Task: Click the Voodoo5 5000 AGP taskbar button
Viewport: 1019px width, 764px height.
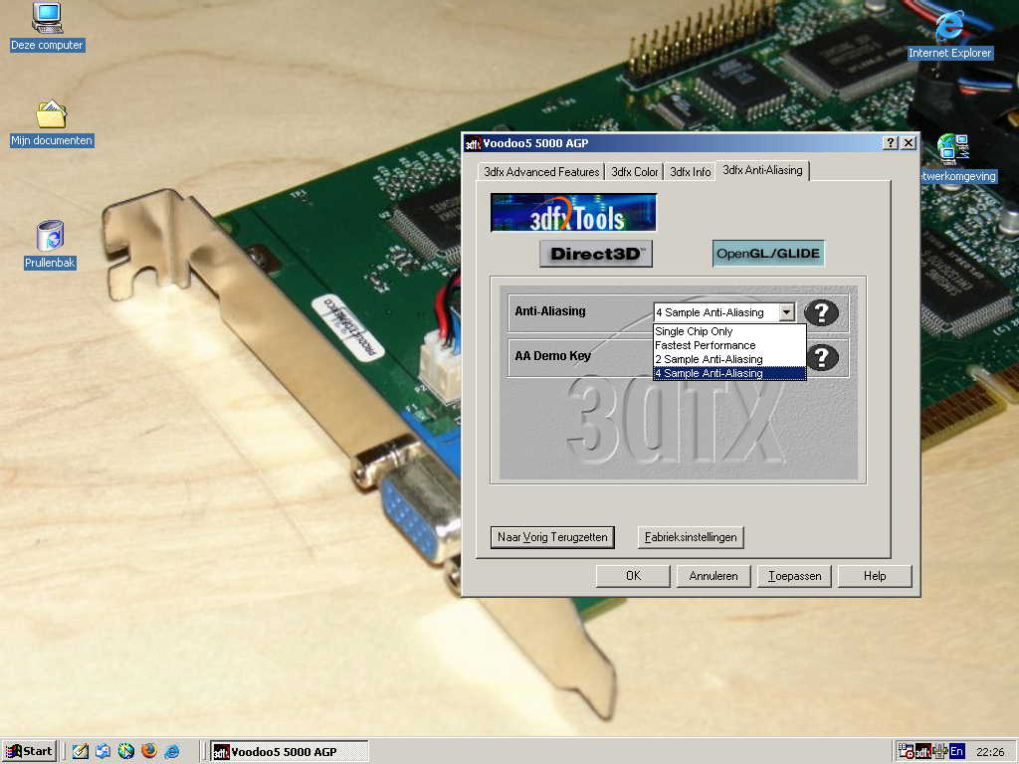Action: pyautogui.click(x=290, y=752)
